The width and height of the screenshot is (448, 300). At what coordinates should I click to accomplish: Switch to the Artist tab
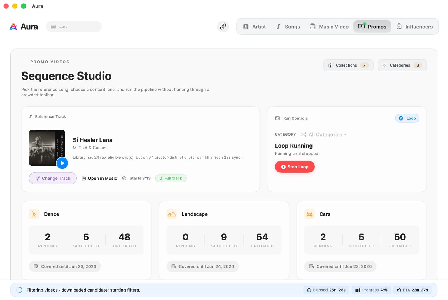click(x=254, y=27)
